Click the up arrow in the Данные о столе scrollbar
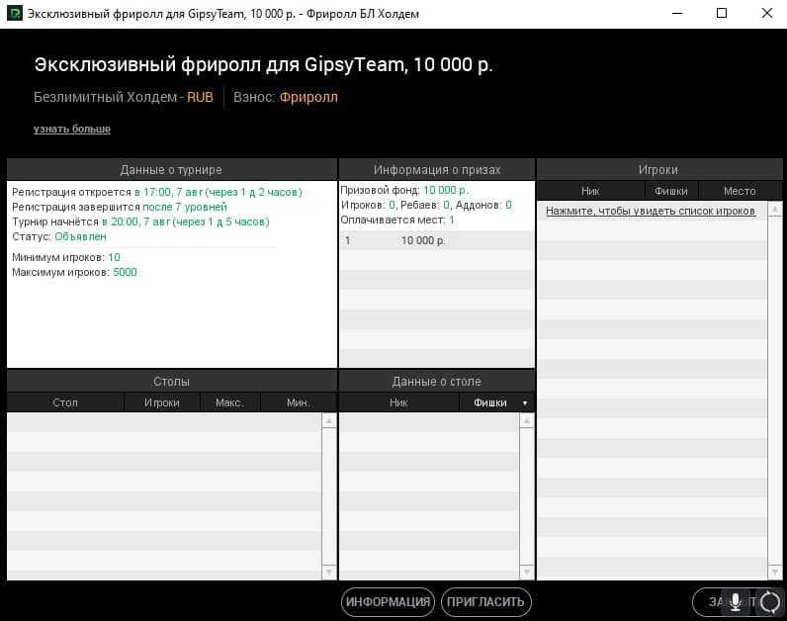787x621 pixels. point(527,420)
